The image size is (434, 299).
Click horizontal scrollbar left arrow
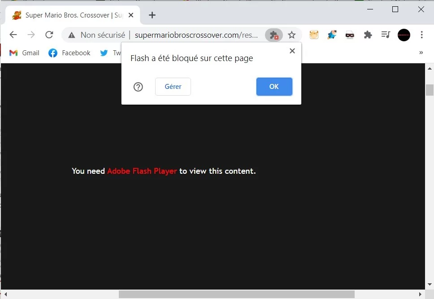5,294
